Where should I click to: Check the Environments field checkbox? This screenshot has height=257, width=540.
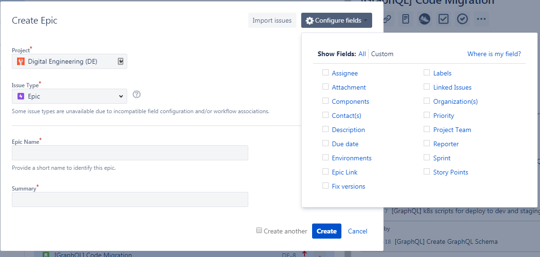pos(325,157)
